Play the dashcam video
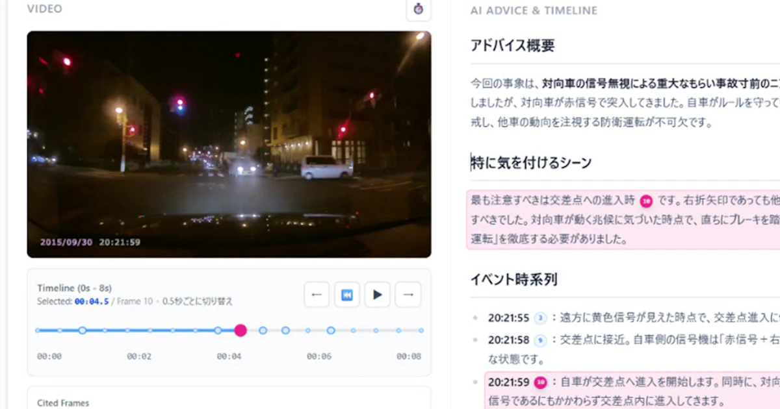The width and height of the screenshot is (780, 409). [377, 295]
